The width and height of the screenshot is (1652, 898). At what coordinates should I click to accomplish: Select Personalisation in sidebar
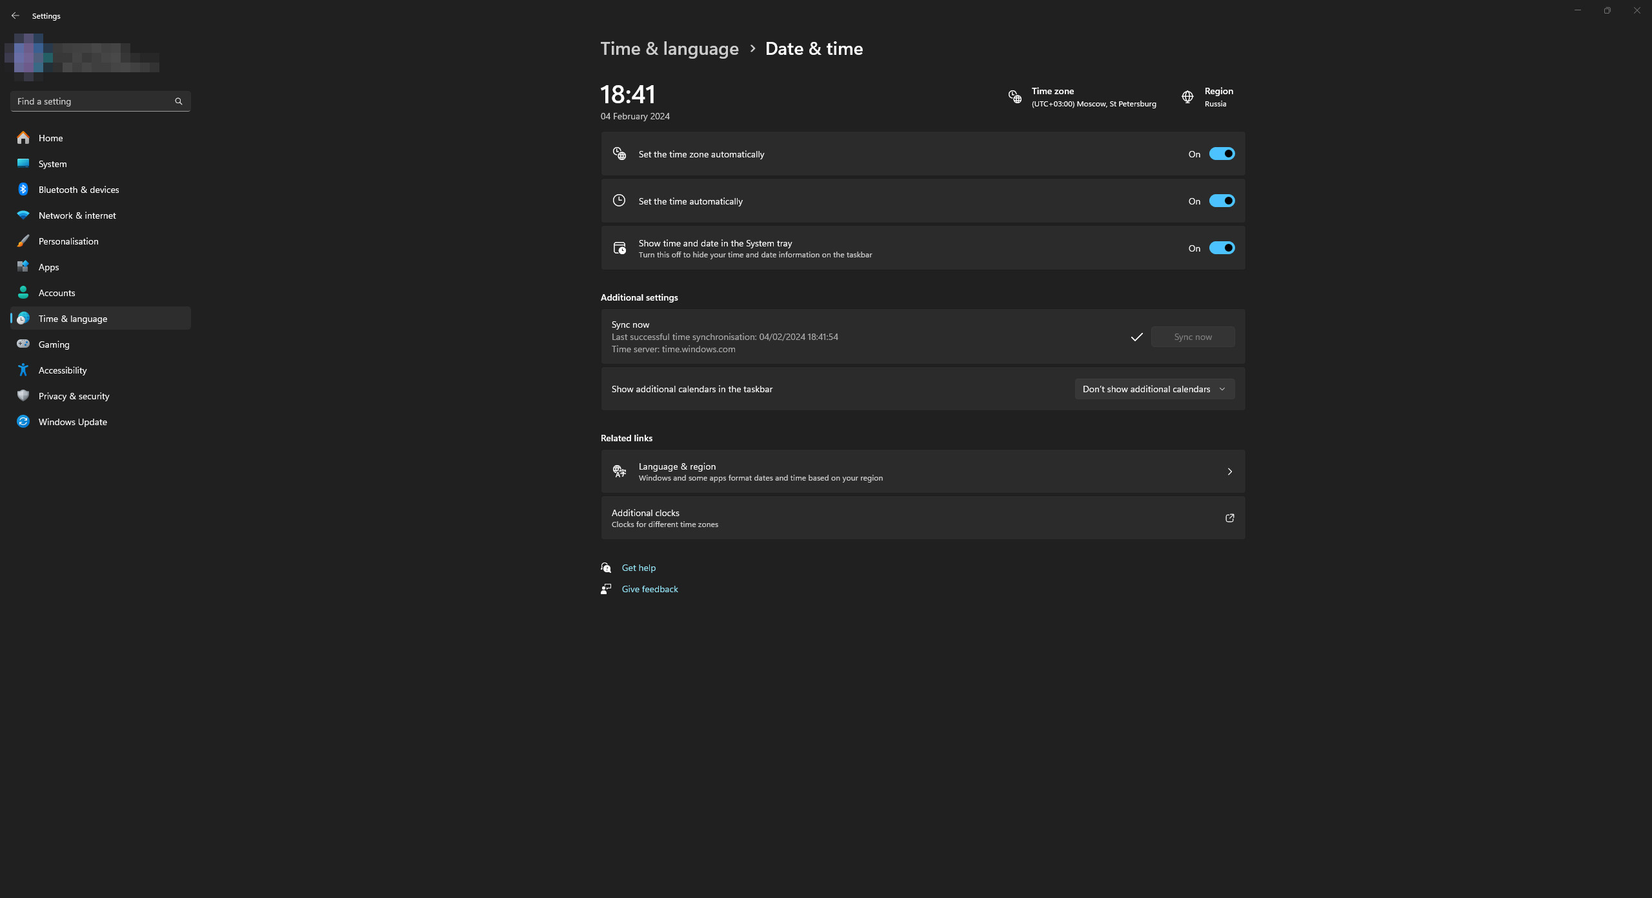(68, 241)
